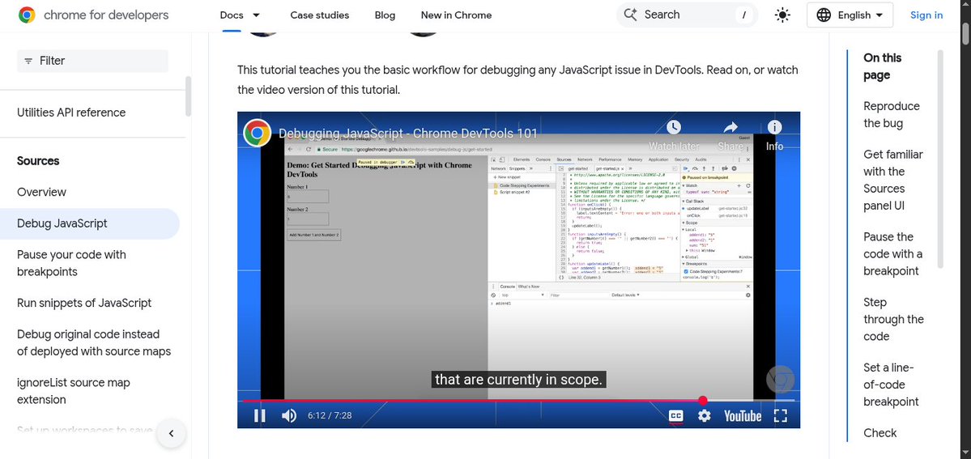Screen dimensions: 971x459
Task: Click the YouTube logo in player
Action: tap(743, 415)
